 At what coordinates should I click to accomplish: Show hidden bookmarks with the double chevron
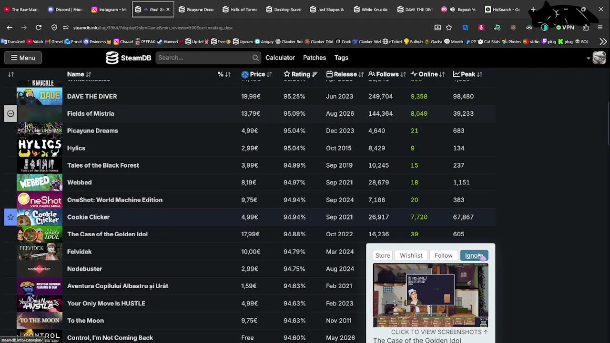pos(603,41)
